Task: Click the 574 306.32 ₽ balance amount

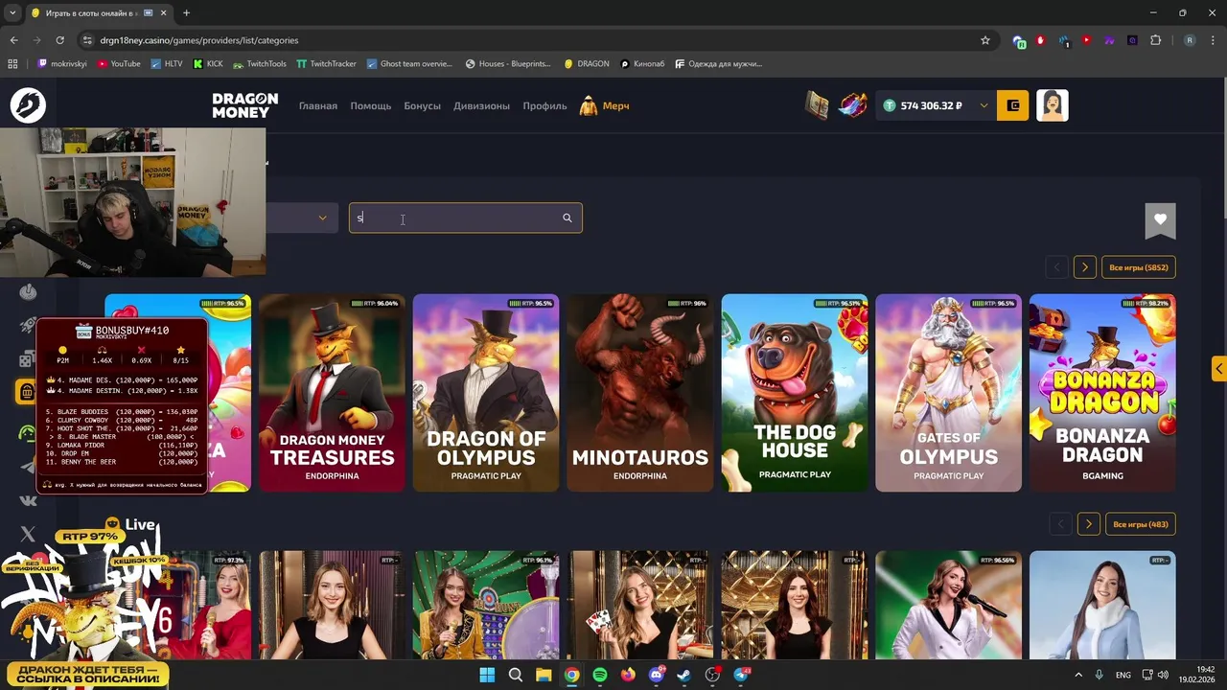Action: [931, 105]
